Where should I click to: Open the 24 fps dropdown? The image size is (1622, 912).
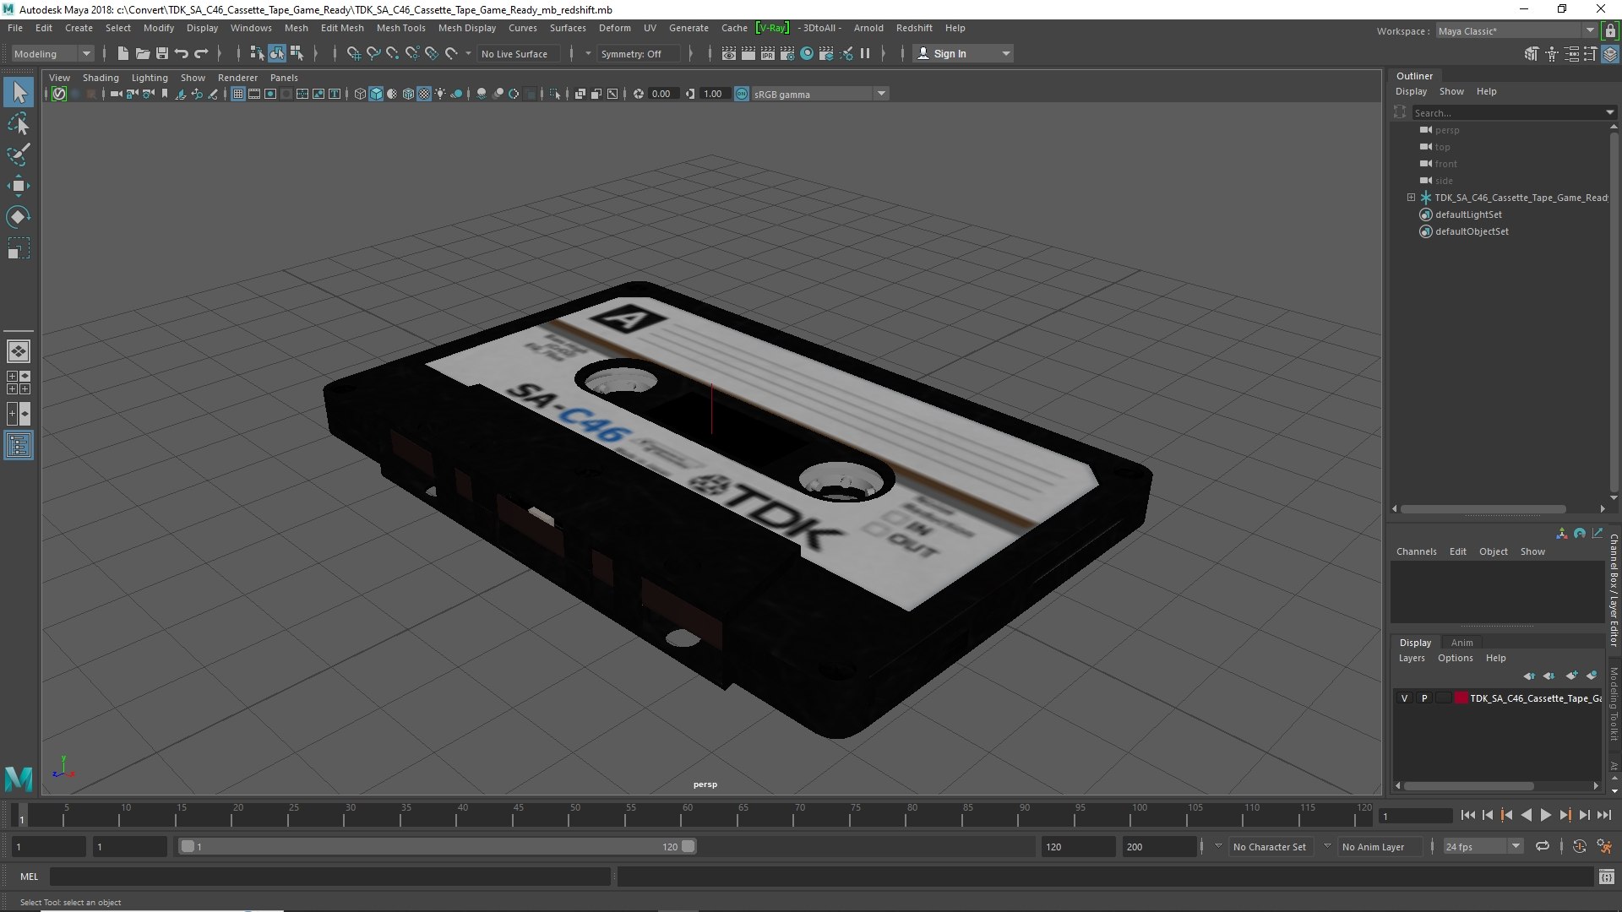coord(1516,846)
